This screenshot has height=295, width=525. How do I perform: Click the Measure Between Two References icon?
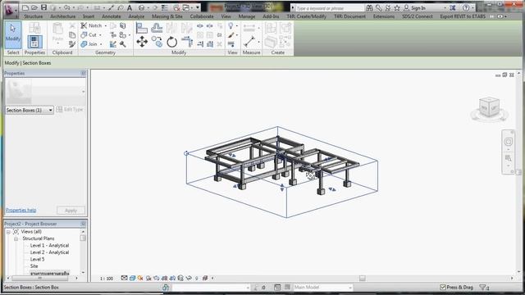(x=249, y=42)
